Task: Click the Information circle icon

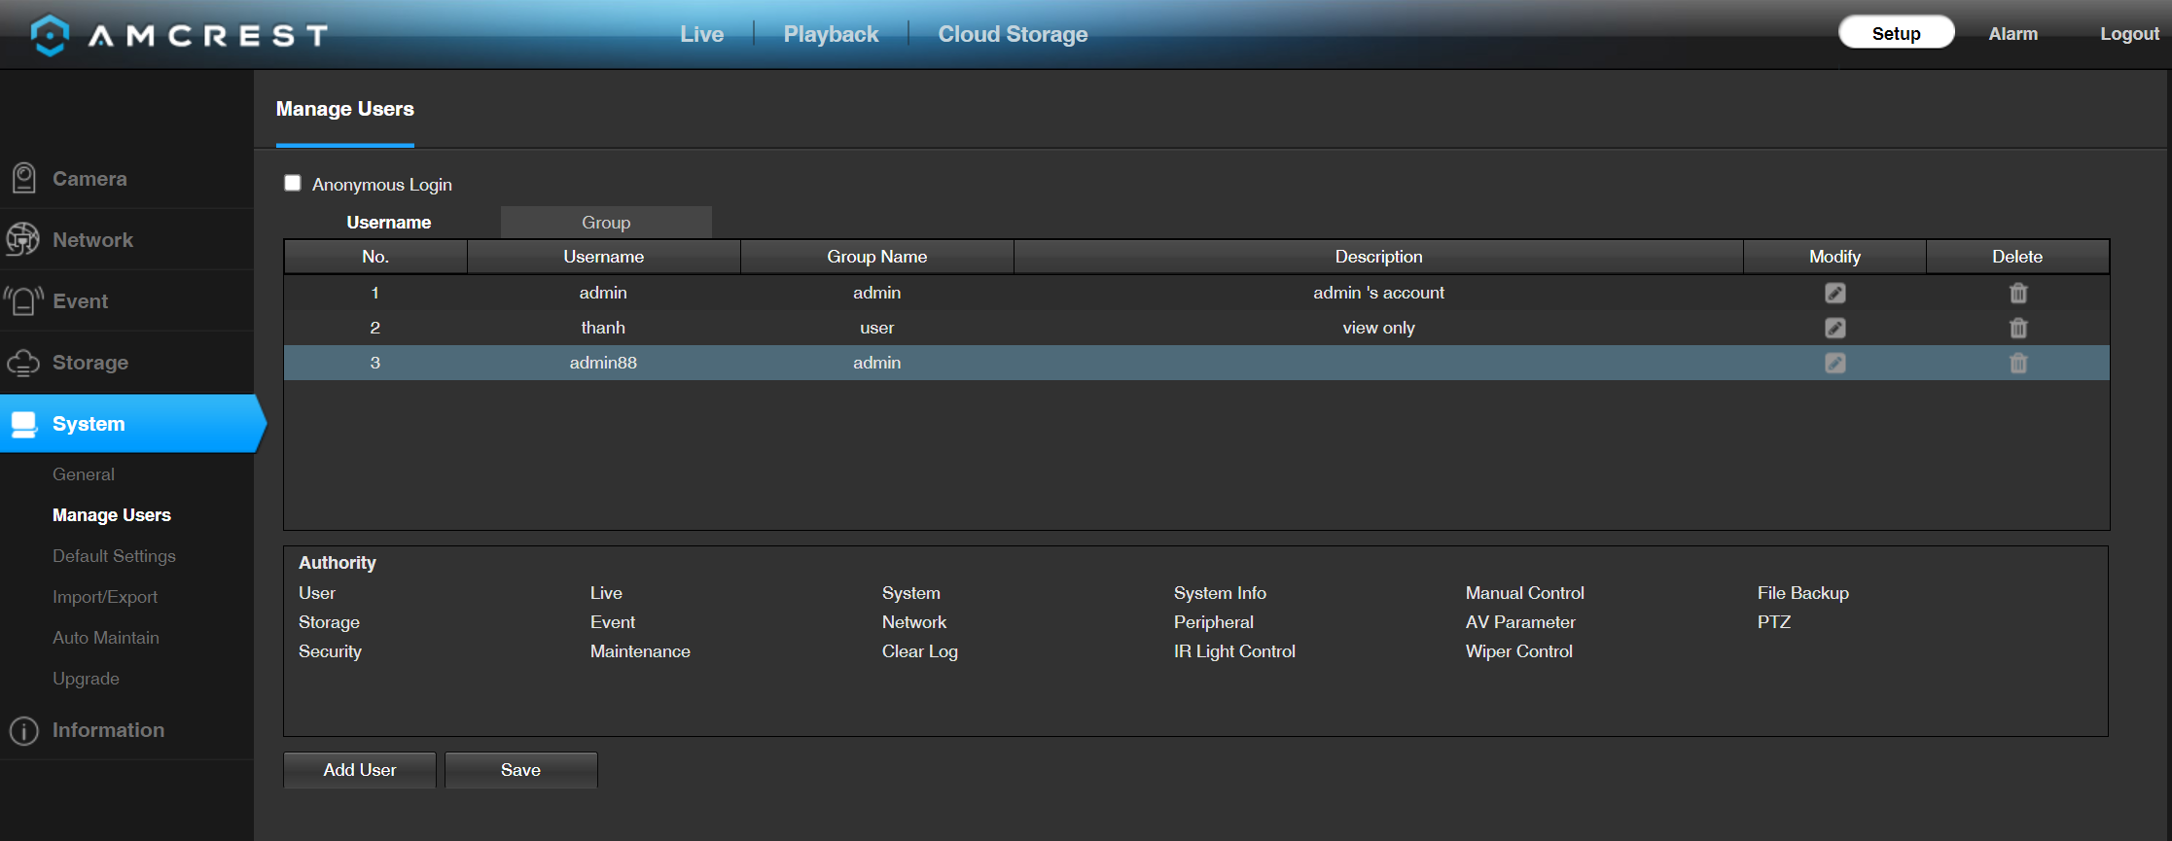Action: [23, 730]
